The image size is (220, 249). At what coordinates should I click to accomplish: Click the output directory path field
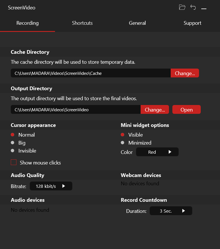(76, 110)
